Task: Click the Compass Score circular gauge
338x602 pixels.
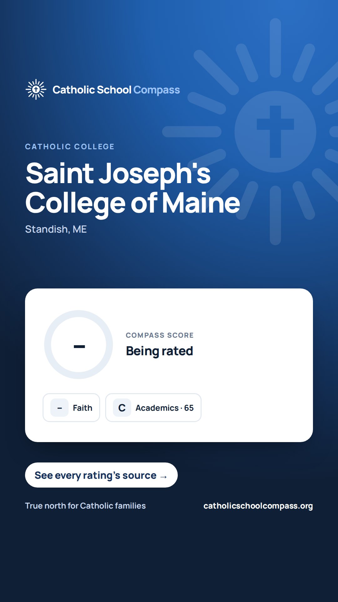Action: 79,345
